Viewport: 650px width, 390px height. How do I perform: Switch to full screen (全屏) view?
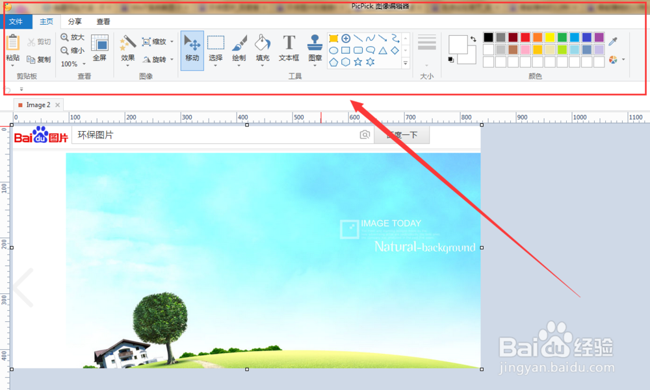click(x=99, y=48)
